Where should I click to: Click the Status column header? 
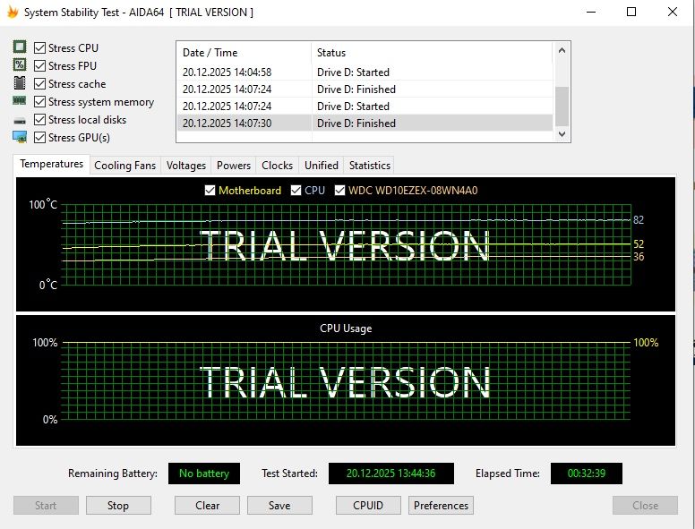coord(433,53)
